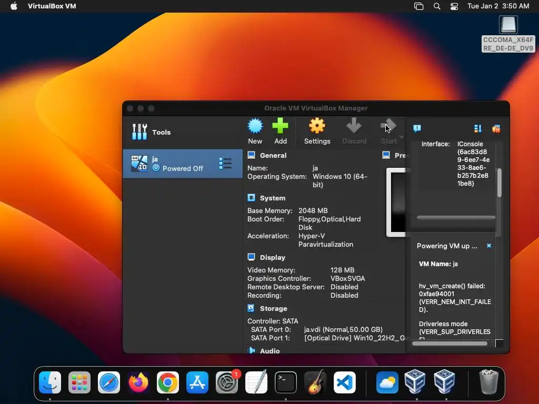Click the Start arrow toolbar icon
Screen dimensions: 539x404
(388, 126)
